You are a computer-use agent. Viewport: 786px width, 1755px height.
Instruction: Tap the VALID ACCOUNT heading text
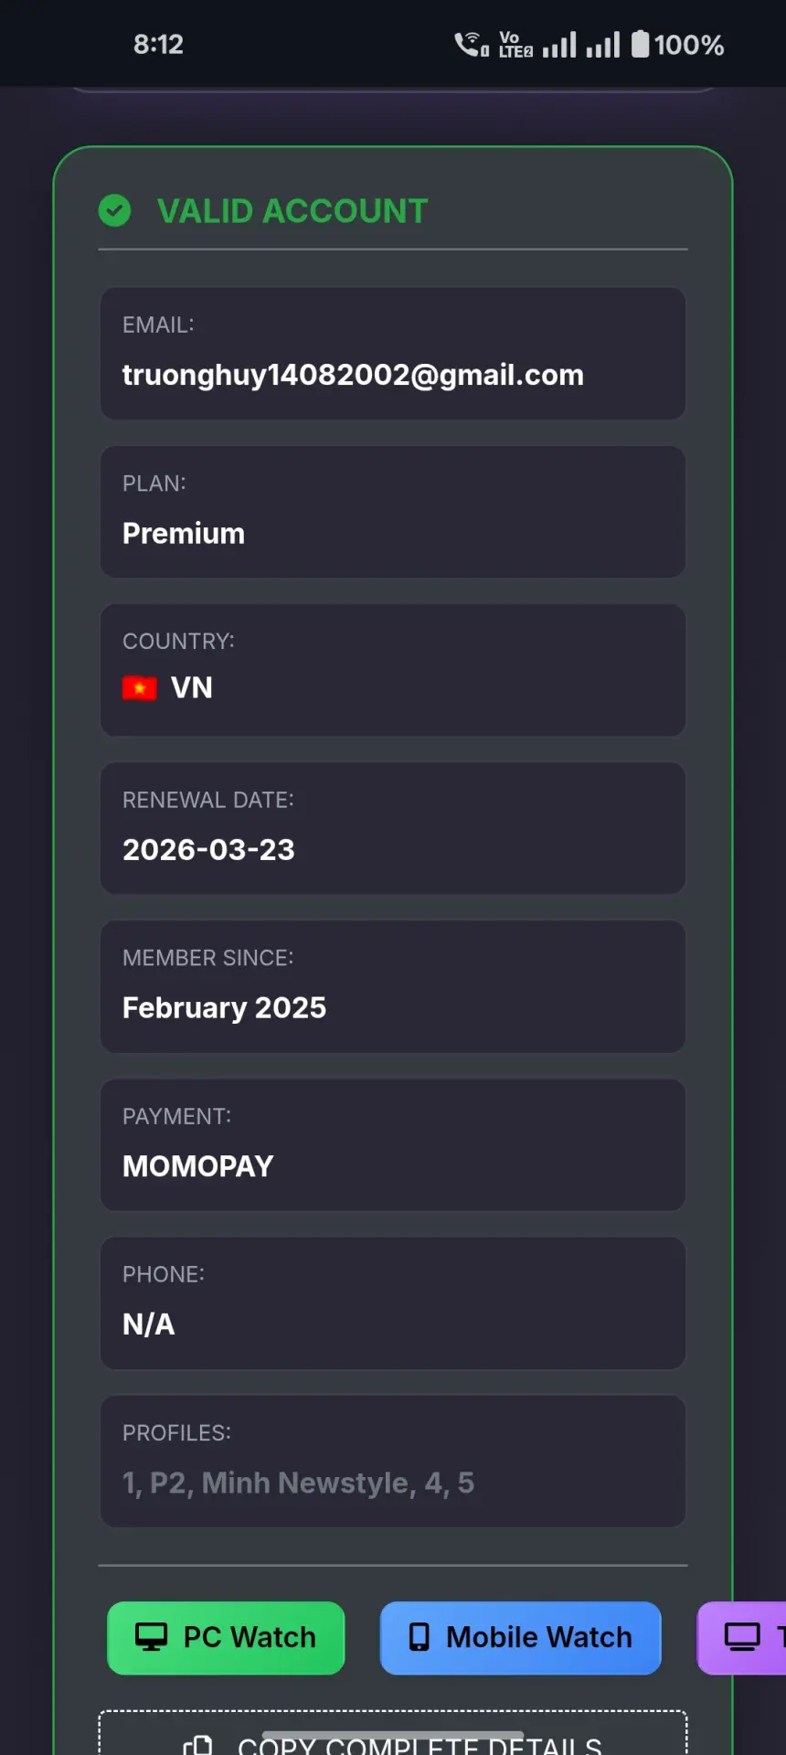click(292, 211)
